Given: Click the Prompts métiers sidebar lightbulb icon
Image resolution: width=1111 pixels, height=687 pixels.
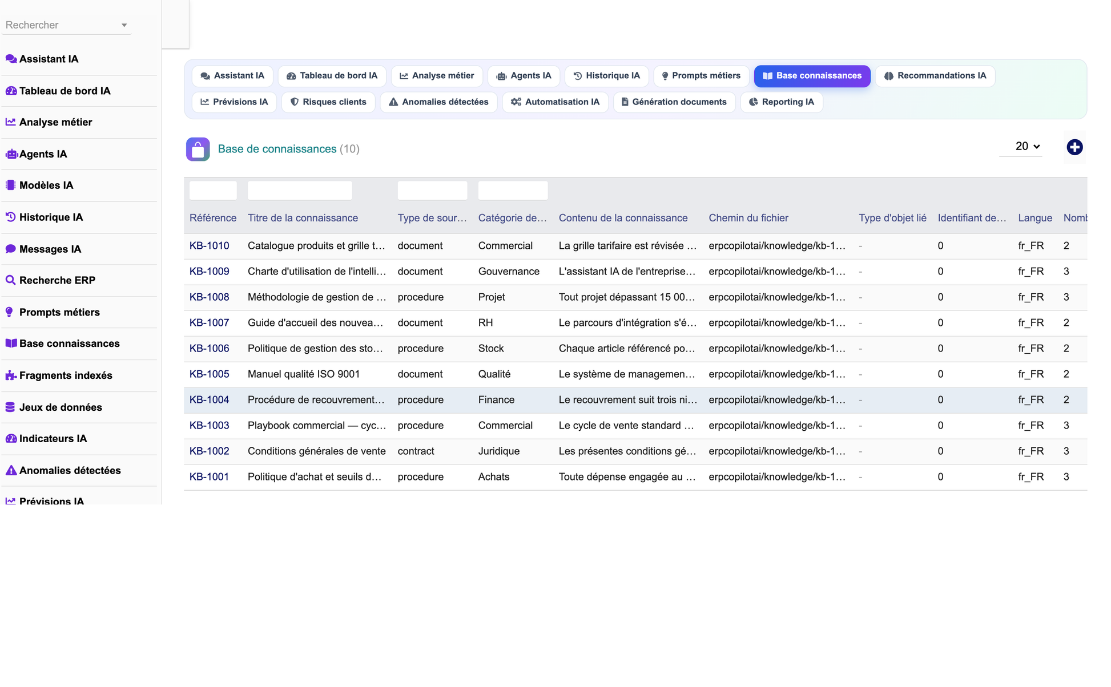Looking at the screenshot, I should point(10,312).
